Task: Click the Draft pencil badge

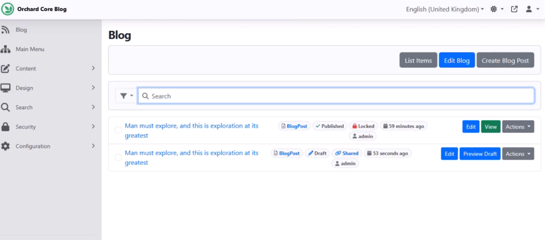Action: tap(317, 153)
